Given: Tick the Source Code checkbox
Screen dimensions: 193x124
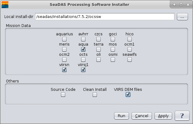Looking at the screenshot, I should click(63, 95).
